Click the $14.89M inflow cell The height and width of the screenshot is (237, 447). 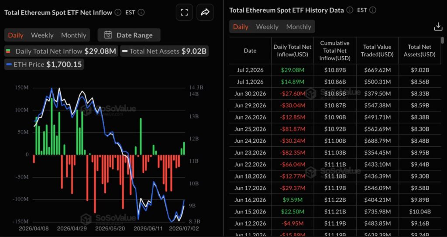click(x=292, y=82)
